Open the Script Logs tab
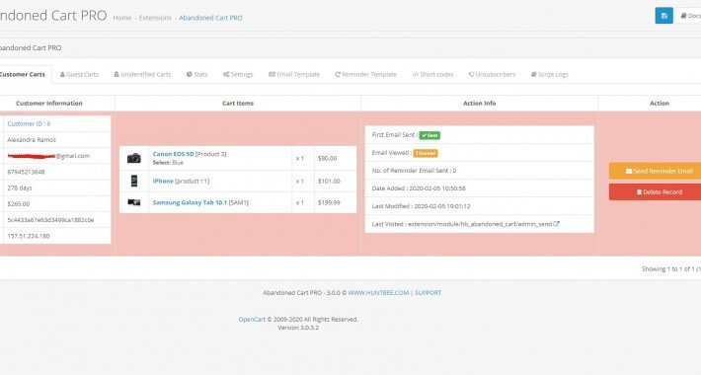Image resolution: width=701 pixels, height=375 pixels. pyautogui.click(x=549, y=74)
